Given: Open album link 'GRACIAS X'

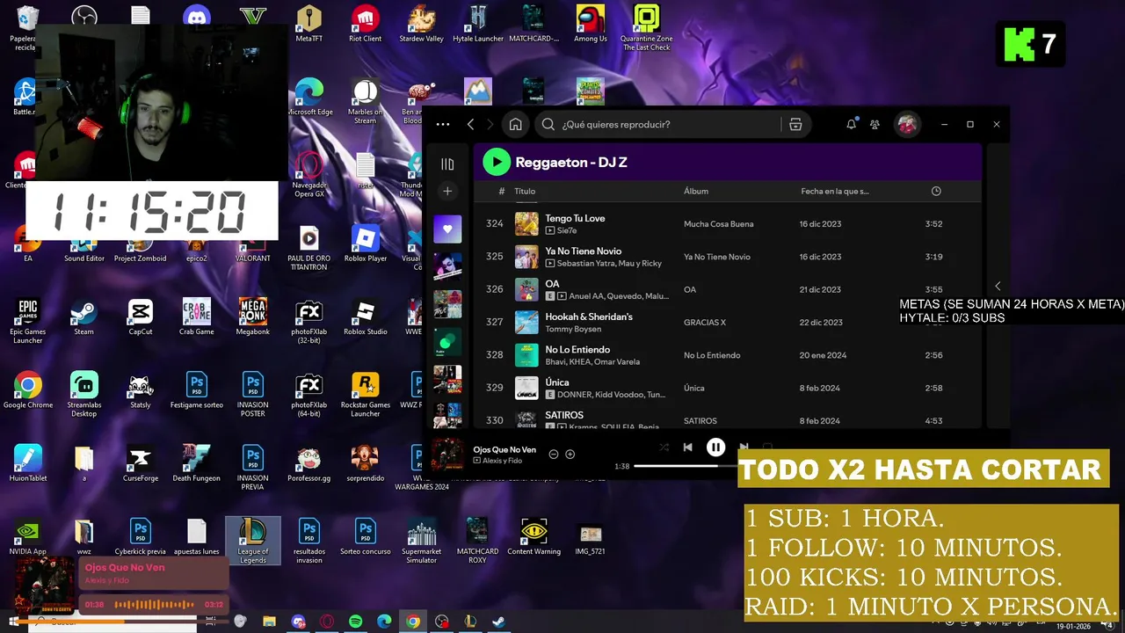Looking at the screenshot, I should (705, 323).
